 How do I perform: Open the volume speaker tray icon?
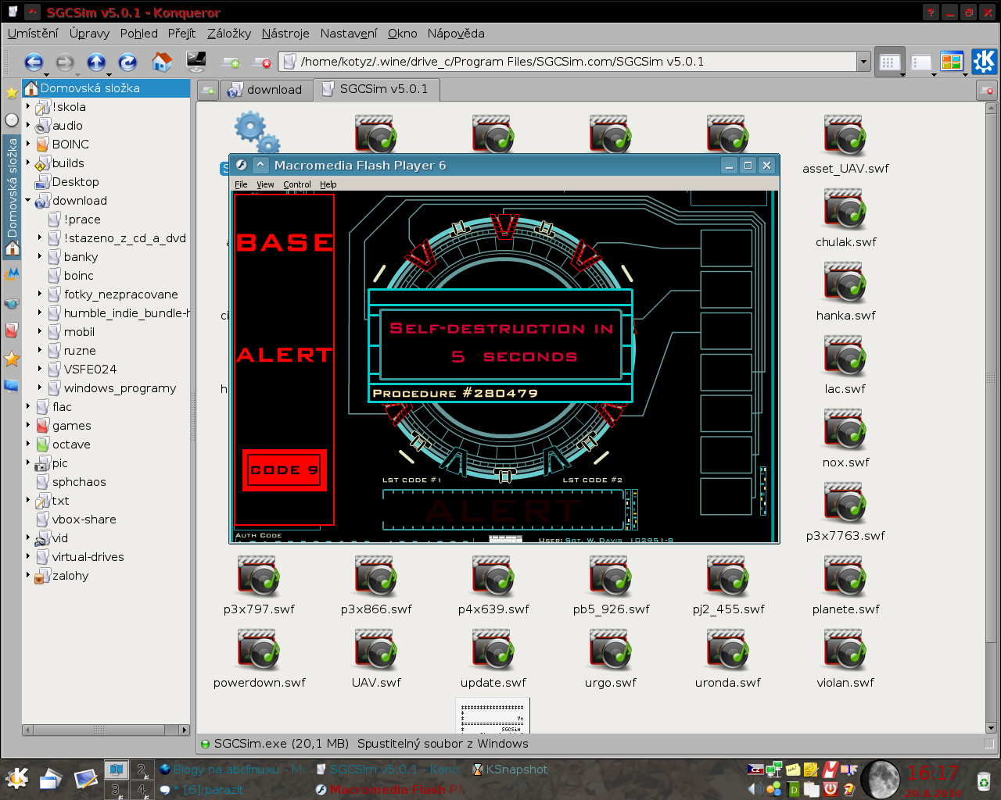click(x=755, y=789)
